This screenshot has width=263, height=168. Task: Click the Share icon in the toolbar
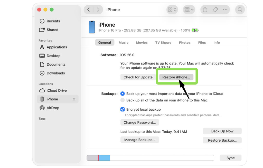pos(205,9)
